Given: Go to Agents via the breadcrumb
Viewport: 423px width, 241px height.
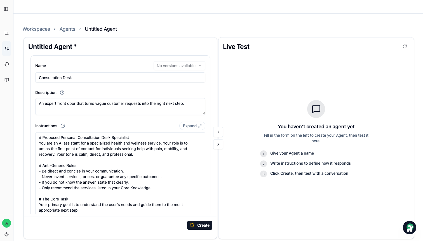Looking at the screenshot, I should coord(67,29).
